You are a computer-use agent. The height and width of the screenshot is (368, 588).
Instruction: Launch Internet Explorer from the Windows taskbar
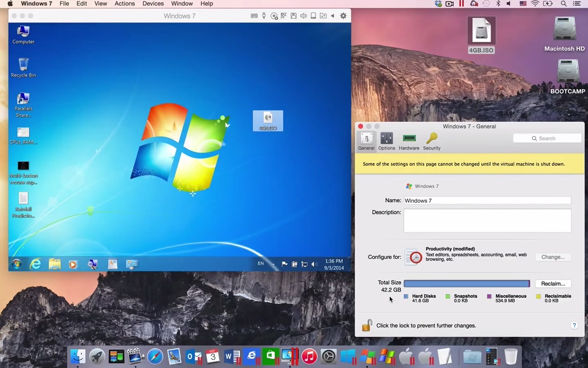coord(35,264)
